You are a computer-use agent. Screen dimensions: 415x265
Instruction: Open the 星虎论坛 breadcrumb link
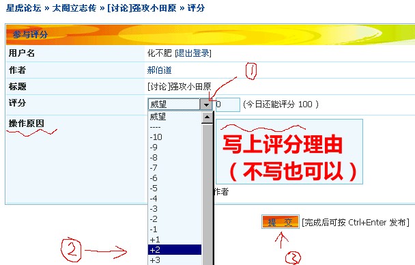point(24,8)
